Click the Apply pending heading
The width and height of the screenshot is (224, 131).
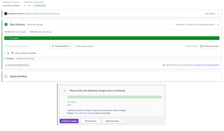click(18, 76)
